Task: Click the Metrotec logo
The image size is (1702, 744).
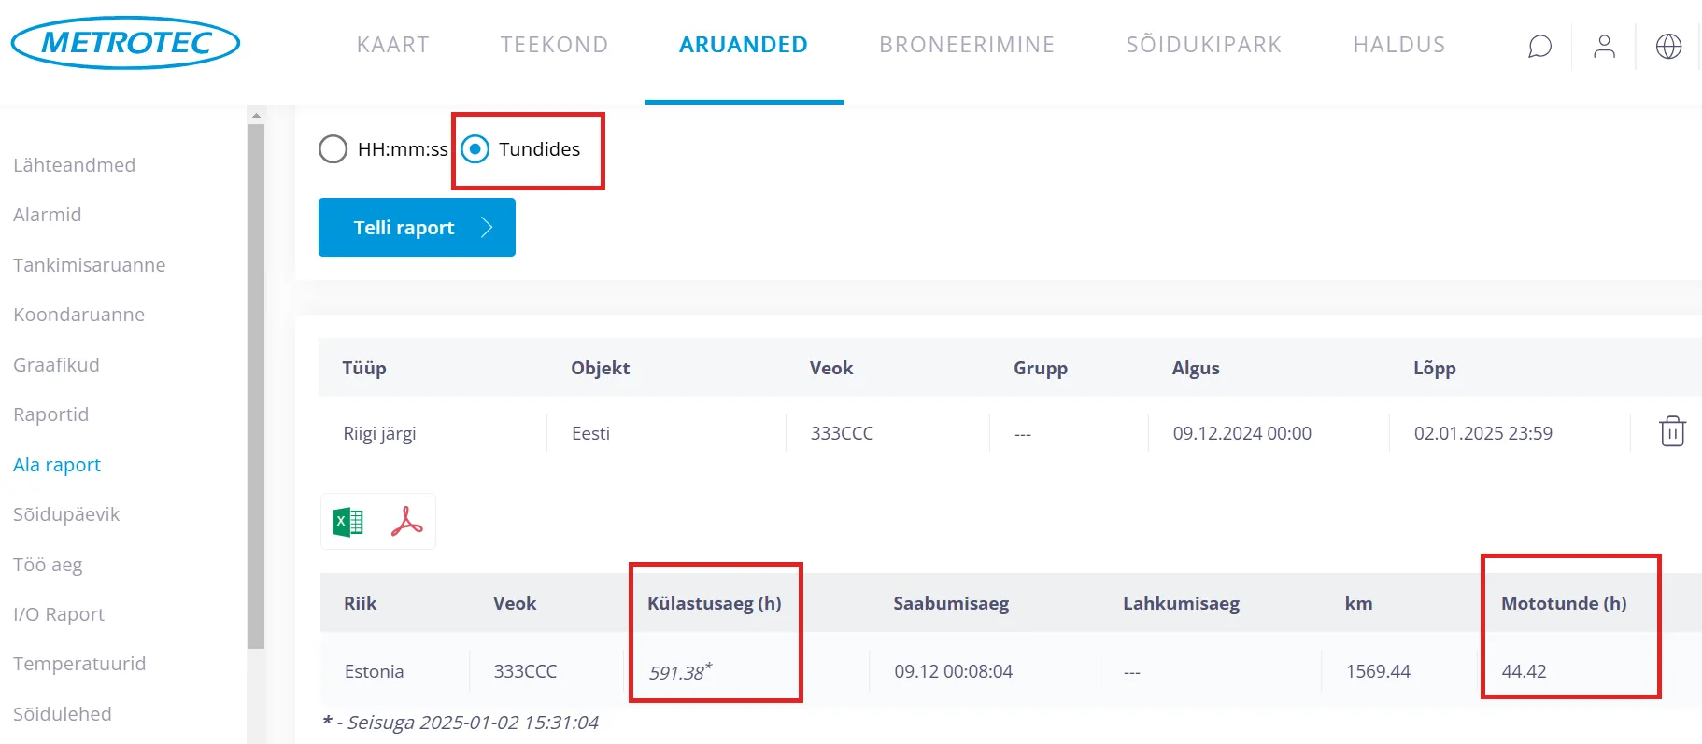Action: click(125, 43)
